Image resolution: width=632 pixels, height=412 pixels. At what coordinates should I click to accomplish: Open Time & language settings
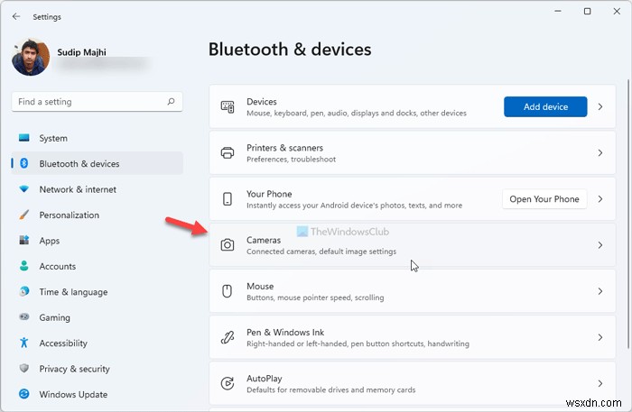tap(98, 291)
